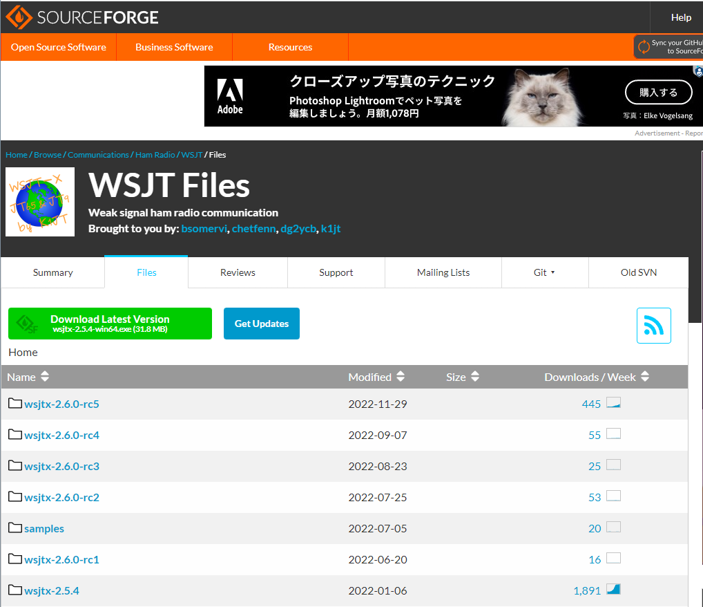Image resolution: width=703 pixels, height=607 pixels.
Task: Sort files using the Name column arrows
Action: [44, 377]
